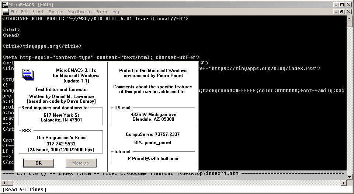Expand the Execute menu
The width and height of the screenshot is (354, 194).
56,12
